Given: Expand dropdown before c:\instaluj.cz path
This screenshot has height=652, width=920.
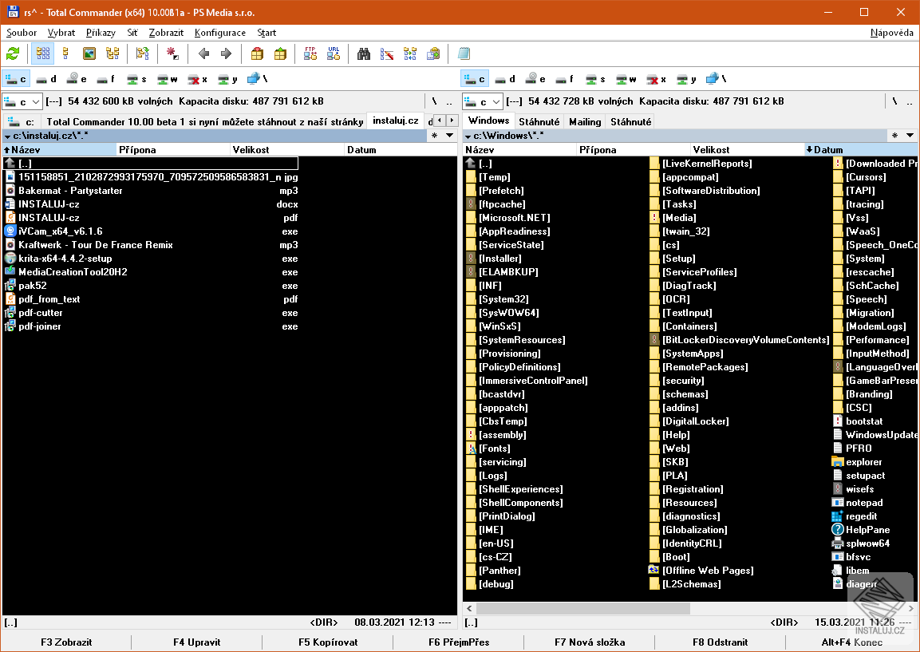Looking at the screenshot, I should 7,136.
